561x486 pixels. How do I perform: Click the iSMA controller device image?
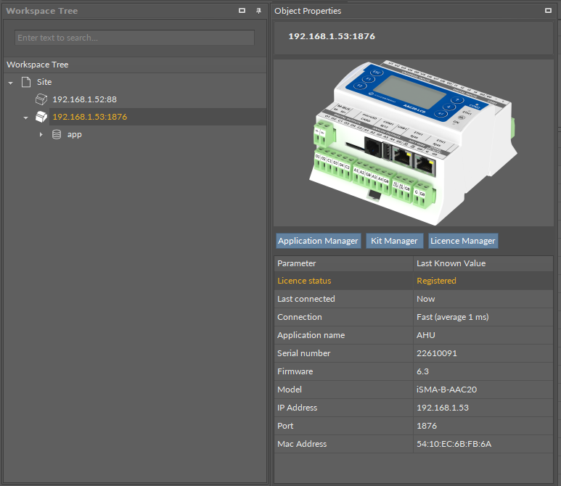click(x=414, y=141)
